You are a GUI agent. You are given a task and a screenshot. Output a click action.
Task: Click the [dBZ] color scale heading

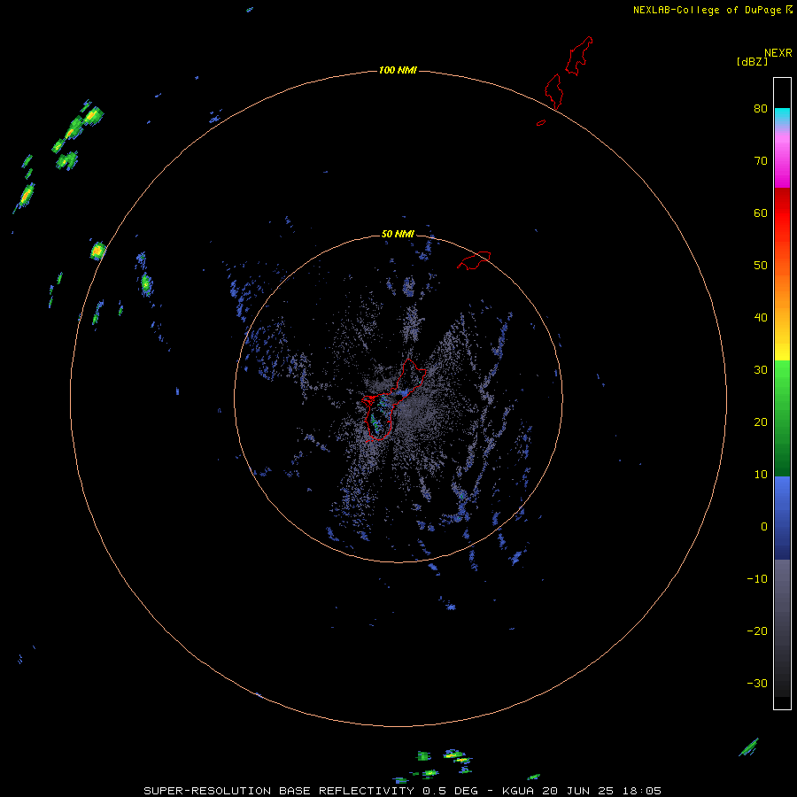752,62
